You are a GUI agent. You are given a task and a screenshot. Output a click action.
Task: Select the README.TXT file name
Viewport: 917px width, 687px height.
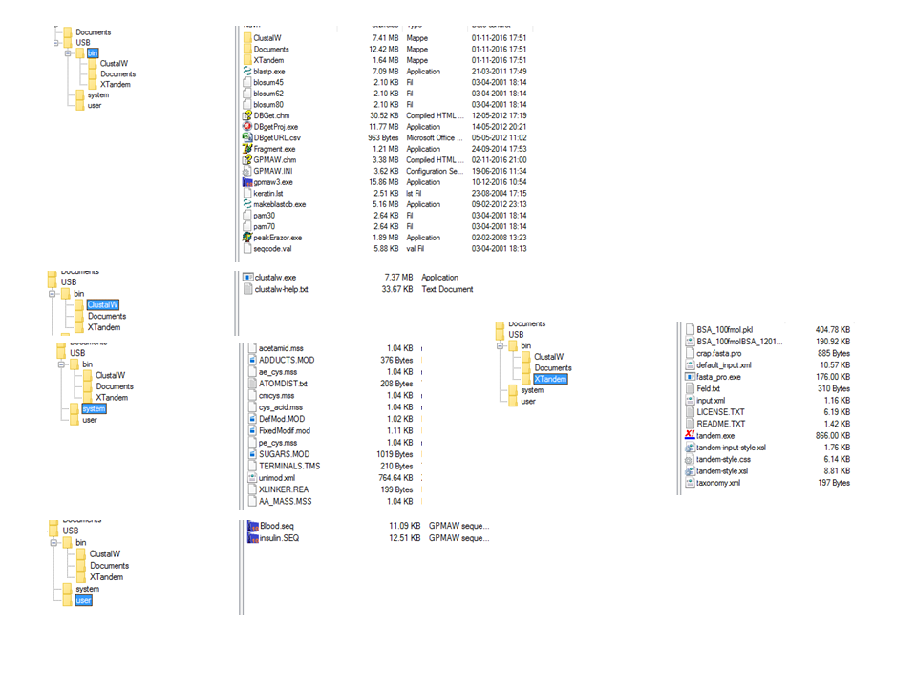pyautogui.click(x=721, y=424)
